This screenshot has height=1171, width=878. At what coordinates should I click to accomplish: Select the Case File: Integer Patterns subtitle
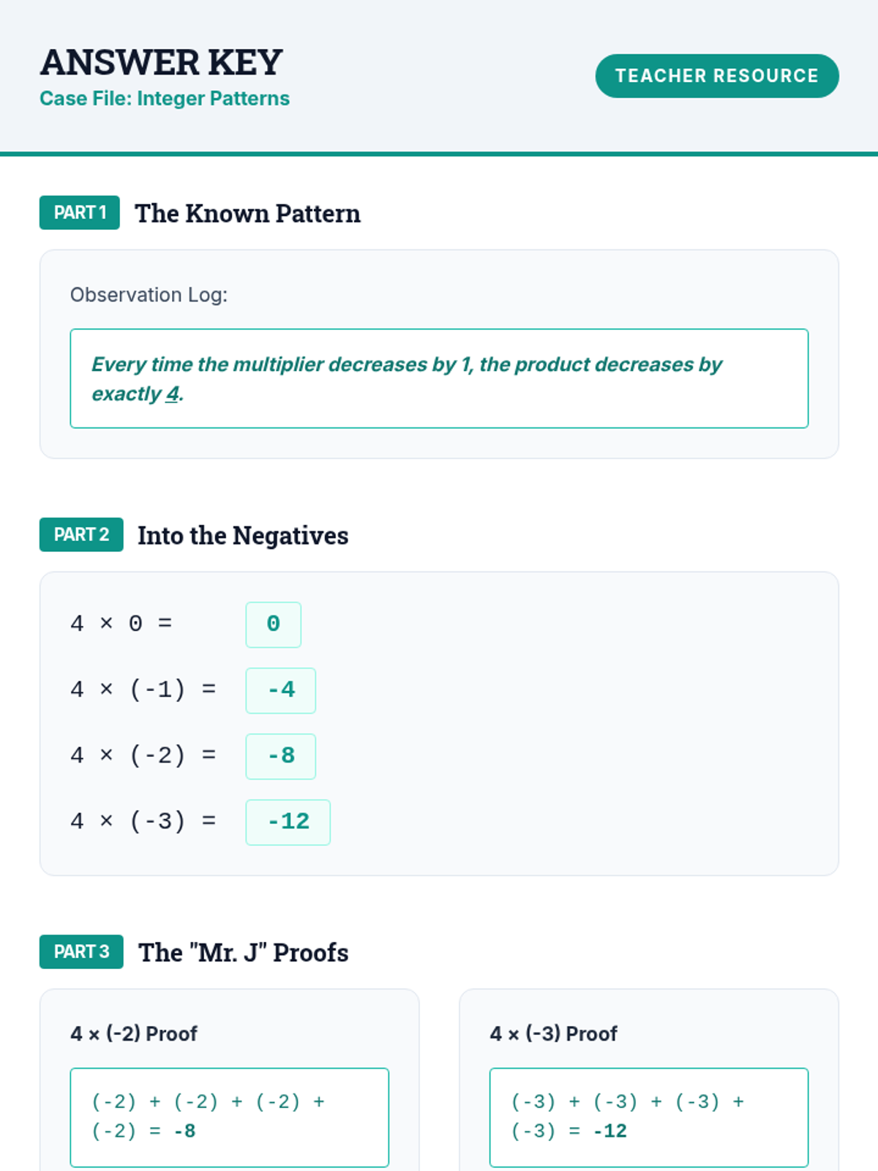click(x=165, y=99)
